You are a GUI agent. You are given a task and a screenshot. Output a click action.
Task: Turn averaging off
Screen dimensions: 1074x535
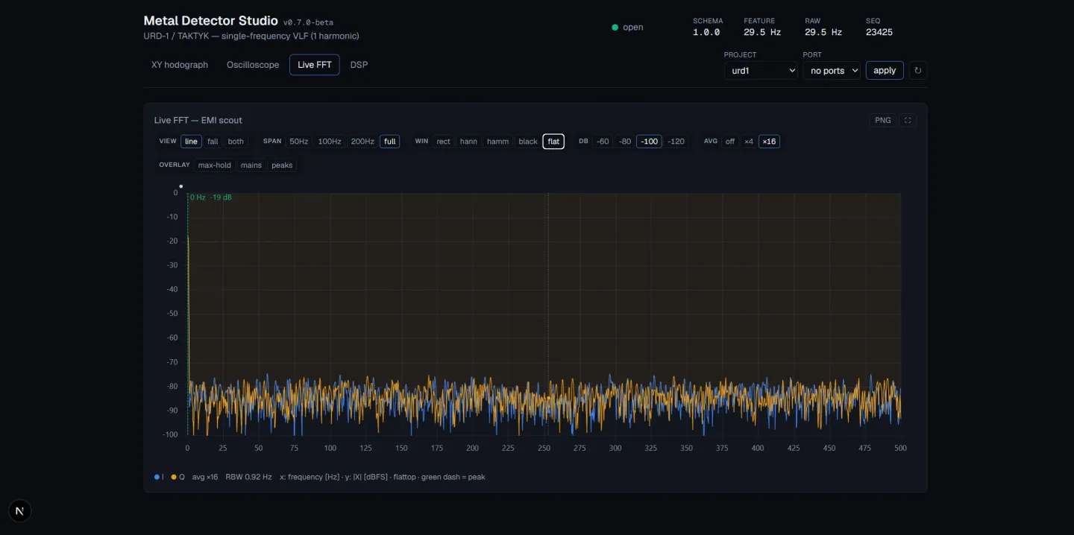tap(730, 142)
